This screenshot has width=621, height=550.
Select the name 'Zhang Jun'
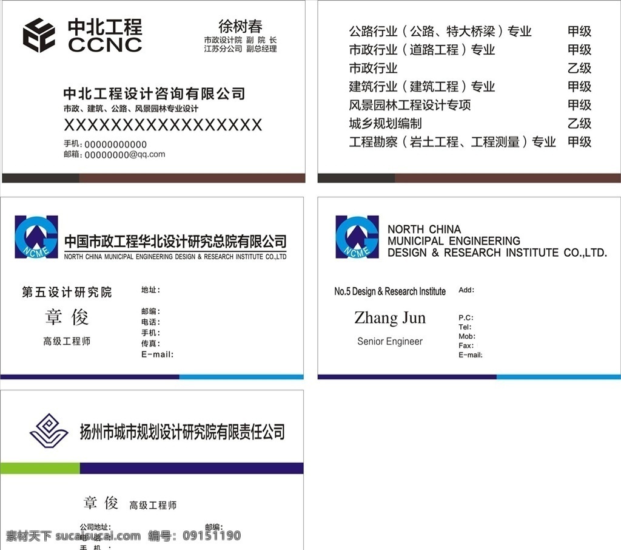[390, 318]
